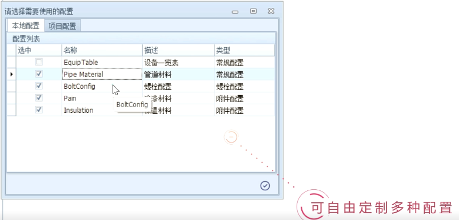Select the EquipTable name cell
The height and width of the screenshot is (220, 459).
pyautogui.click(x=102, y=63)
